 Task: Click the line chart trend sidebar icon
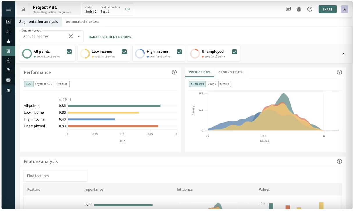tap(8, 90)
